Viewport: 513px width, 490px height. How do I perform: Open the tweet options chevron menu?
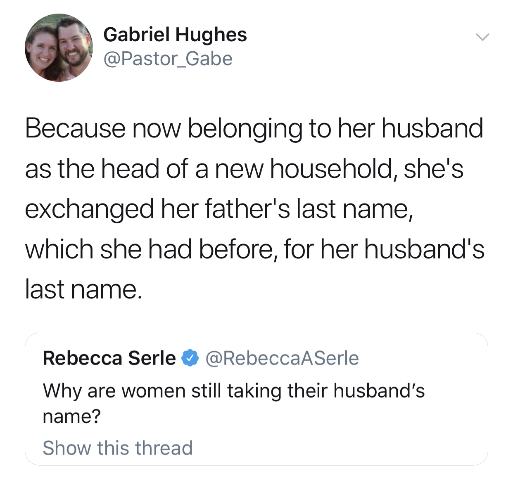tap(482, 37)
